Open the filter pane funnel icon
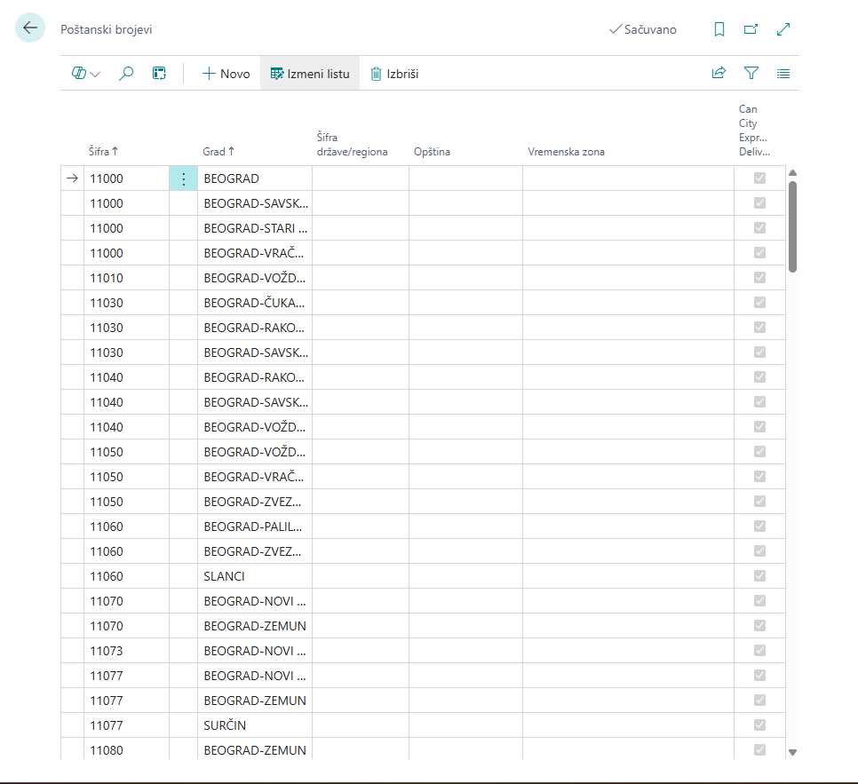Screen dimensions: 858x784 [x=751, y=74]
